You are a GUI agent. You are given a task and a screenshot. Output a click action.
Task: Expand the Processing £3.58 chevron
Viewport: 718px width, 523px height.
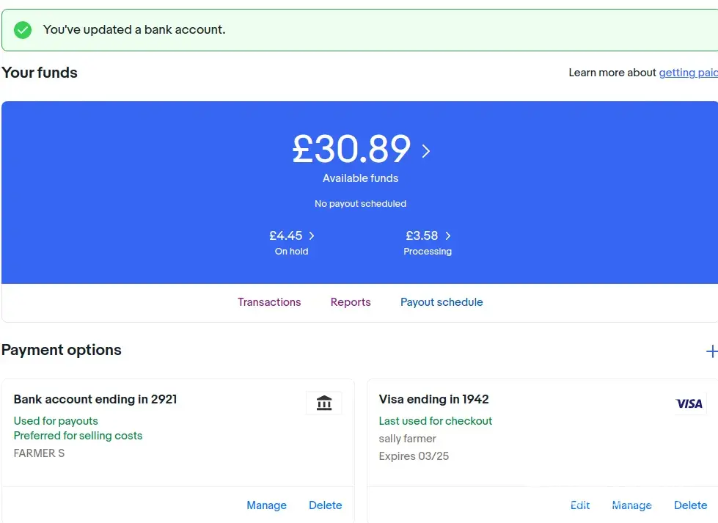(x=448, y=236)
